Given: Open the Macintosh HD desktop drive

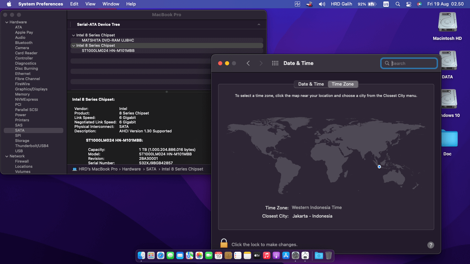Looking at the screenshot, I should [447, 23].
